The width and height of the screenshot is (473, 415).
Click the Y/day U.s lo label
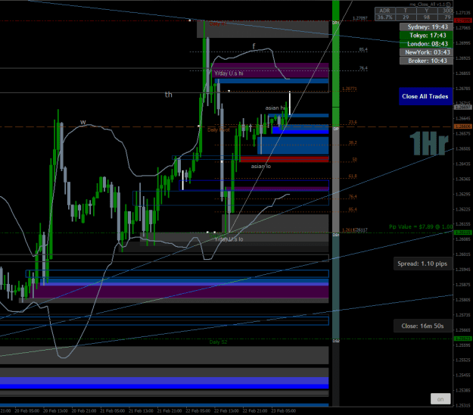(229, 239)
